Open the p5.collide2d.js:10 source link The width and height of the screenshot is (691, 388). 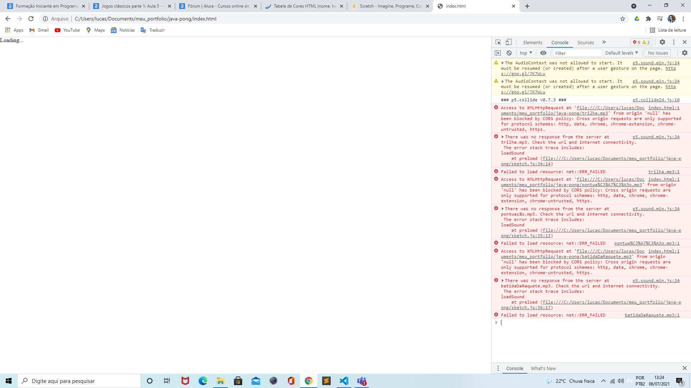(x=656, y=100)
